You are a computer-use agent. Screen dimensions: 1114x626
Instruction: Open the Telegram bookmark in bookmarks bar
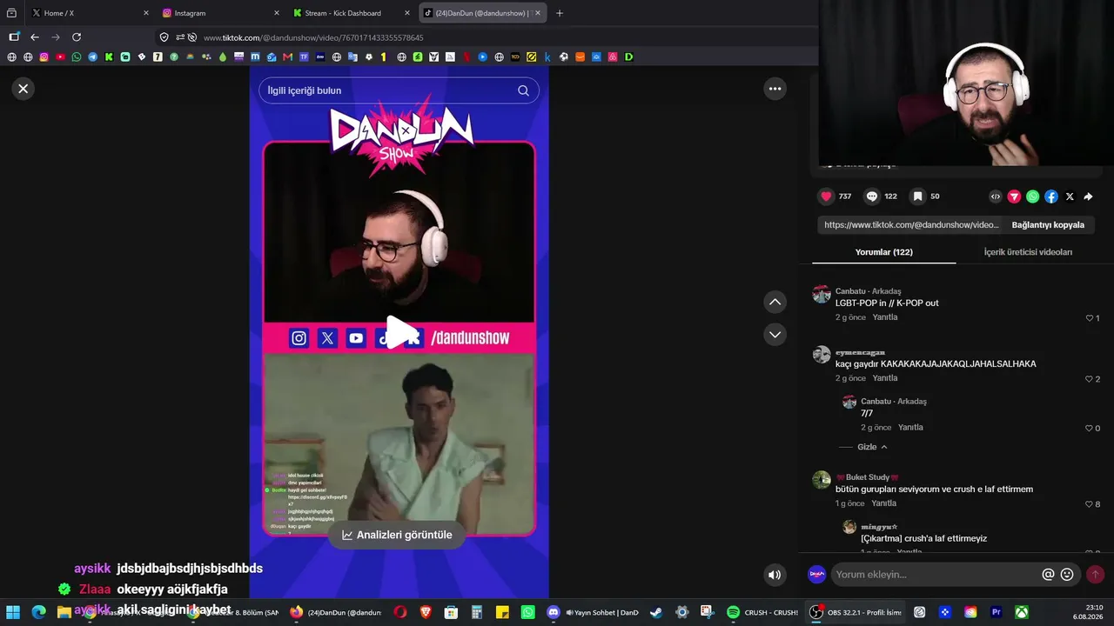93,57
